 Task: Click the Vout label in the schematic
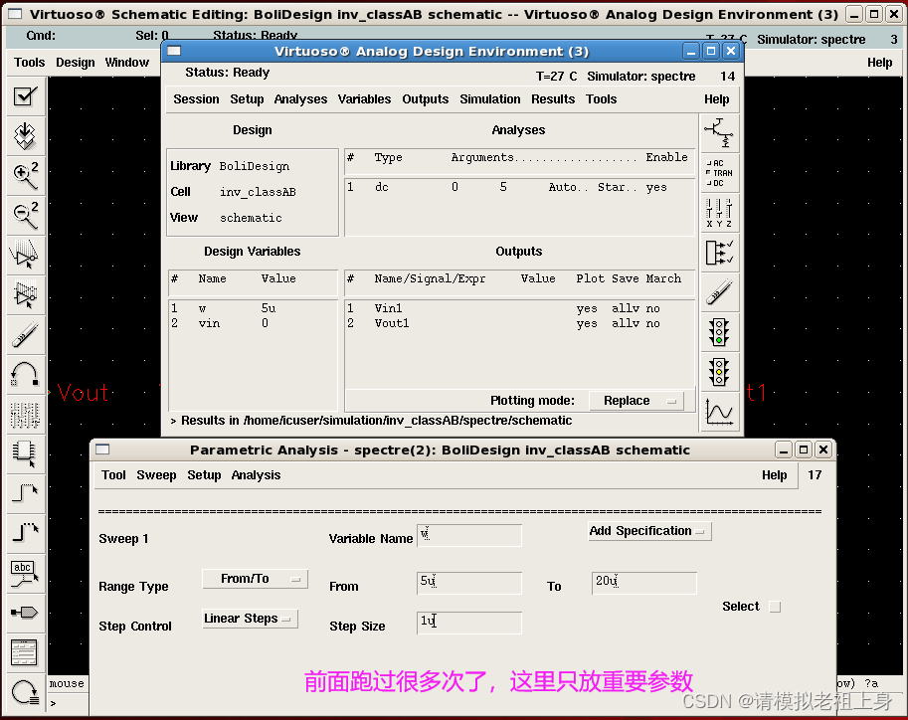click(x=83, y=393)
